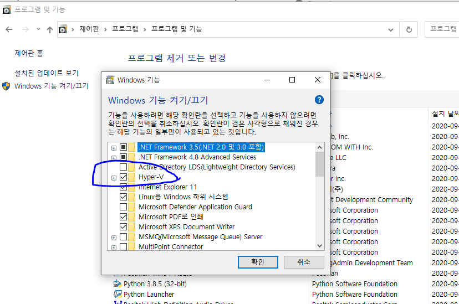Go up one folder level
The width and height of the screenshot is (459, 304).
tap(50, 29)
